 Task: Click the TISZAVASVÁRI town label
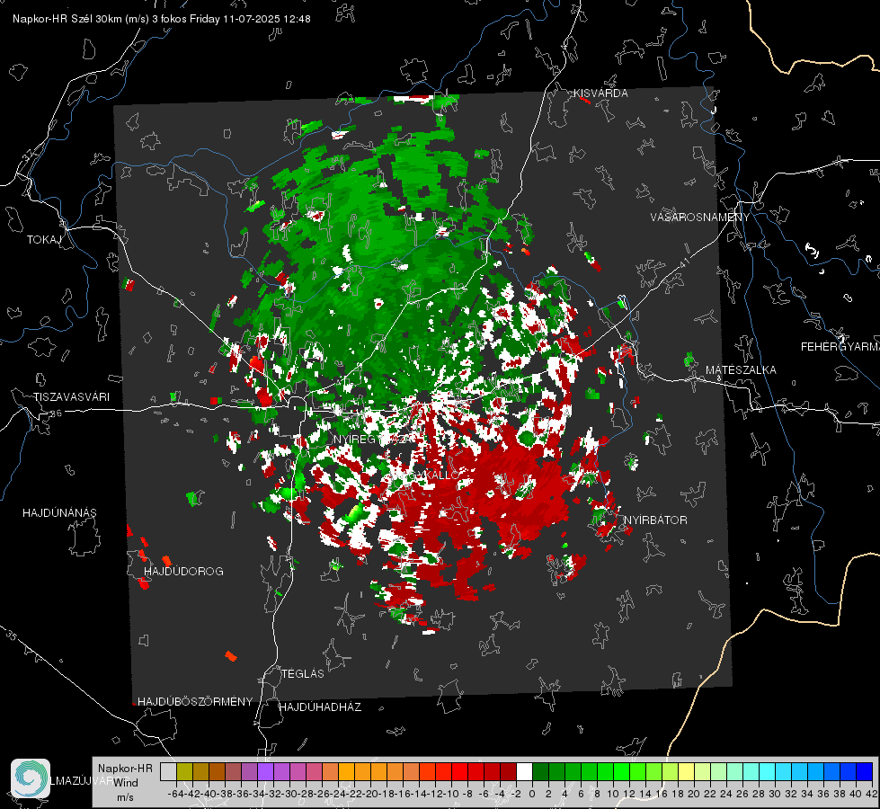[x=71, y=397]
